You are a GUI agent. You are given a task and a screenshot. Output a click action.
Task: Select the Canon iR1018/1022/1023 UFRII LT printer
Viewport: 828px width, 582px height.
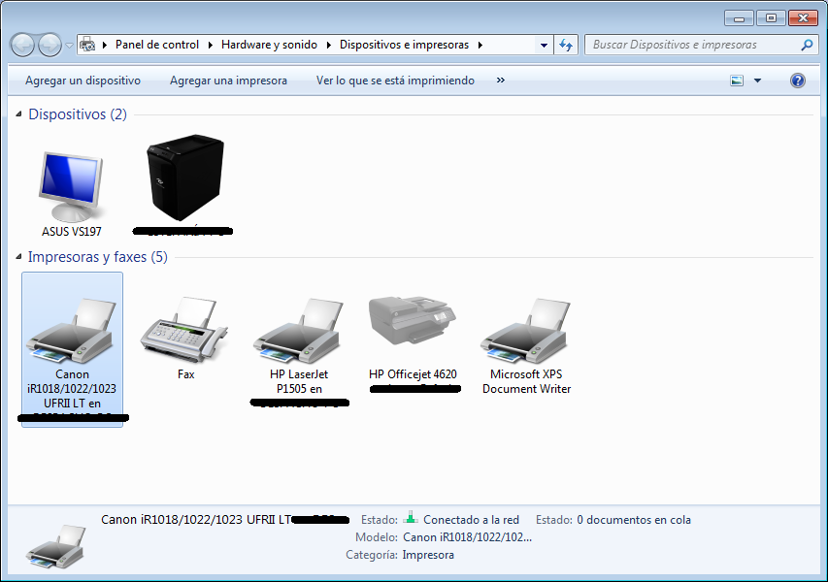73,349
